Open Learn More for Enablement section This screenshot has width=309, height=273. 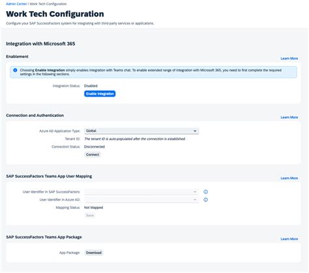(x=289, y=58)
